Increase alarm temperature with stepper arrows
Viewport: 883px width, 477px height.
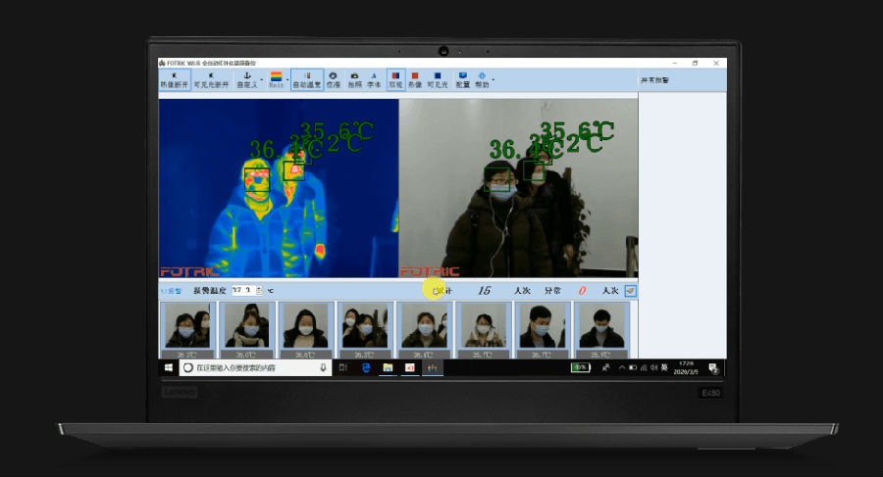[259, 290]
